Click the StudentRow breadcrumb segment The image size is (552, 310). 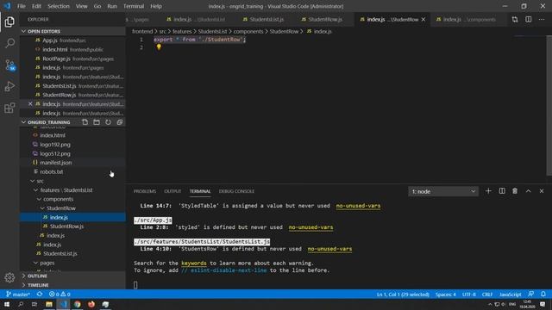point(284,31)
